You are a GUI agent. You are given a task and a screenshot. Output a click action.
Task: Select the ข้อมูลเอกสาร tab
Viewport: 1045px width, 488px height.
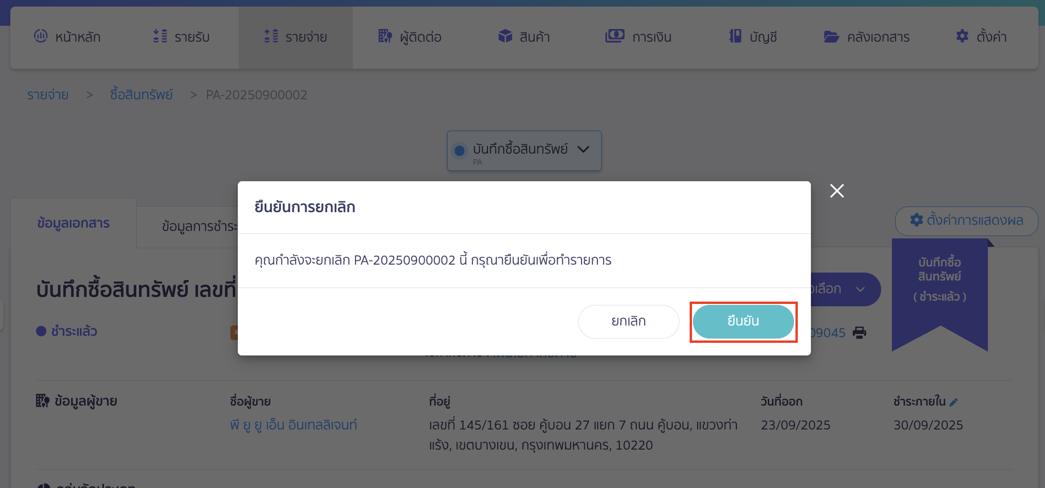click(73, 223)
